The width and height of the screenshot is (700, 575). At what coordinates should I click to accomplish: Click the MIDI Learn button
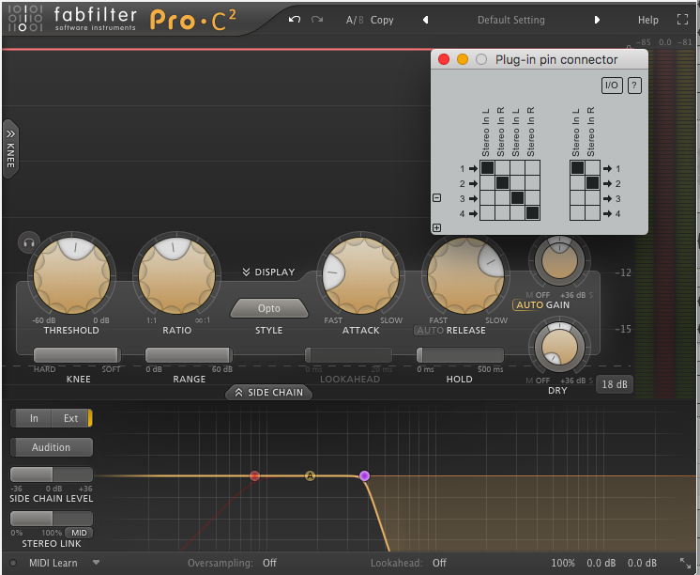point(53,563)
